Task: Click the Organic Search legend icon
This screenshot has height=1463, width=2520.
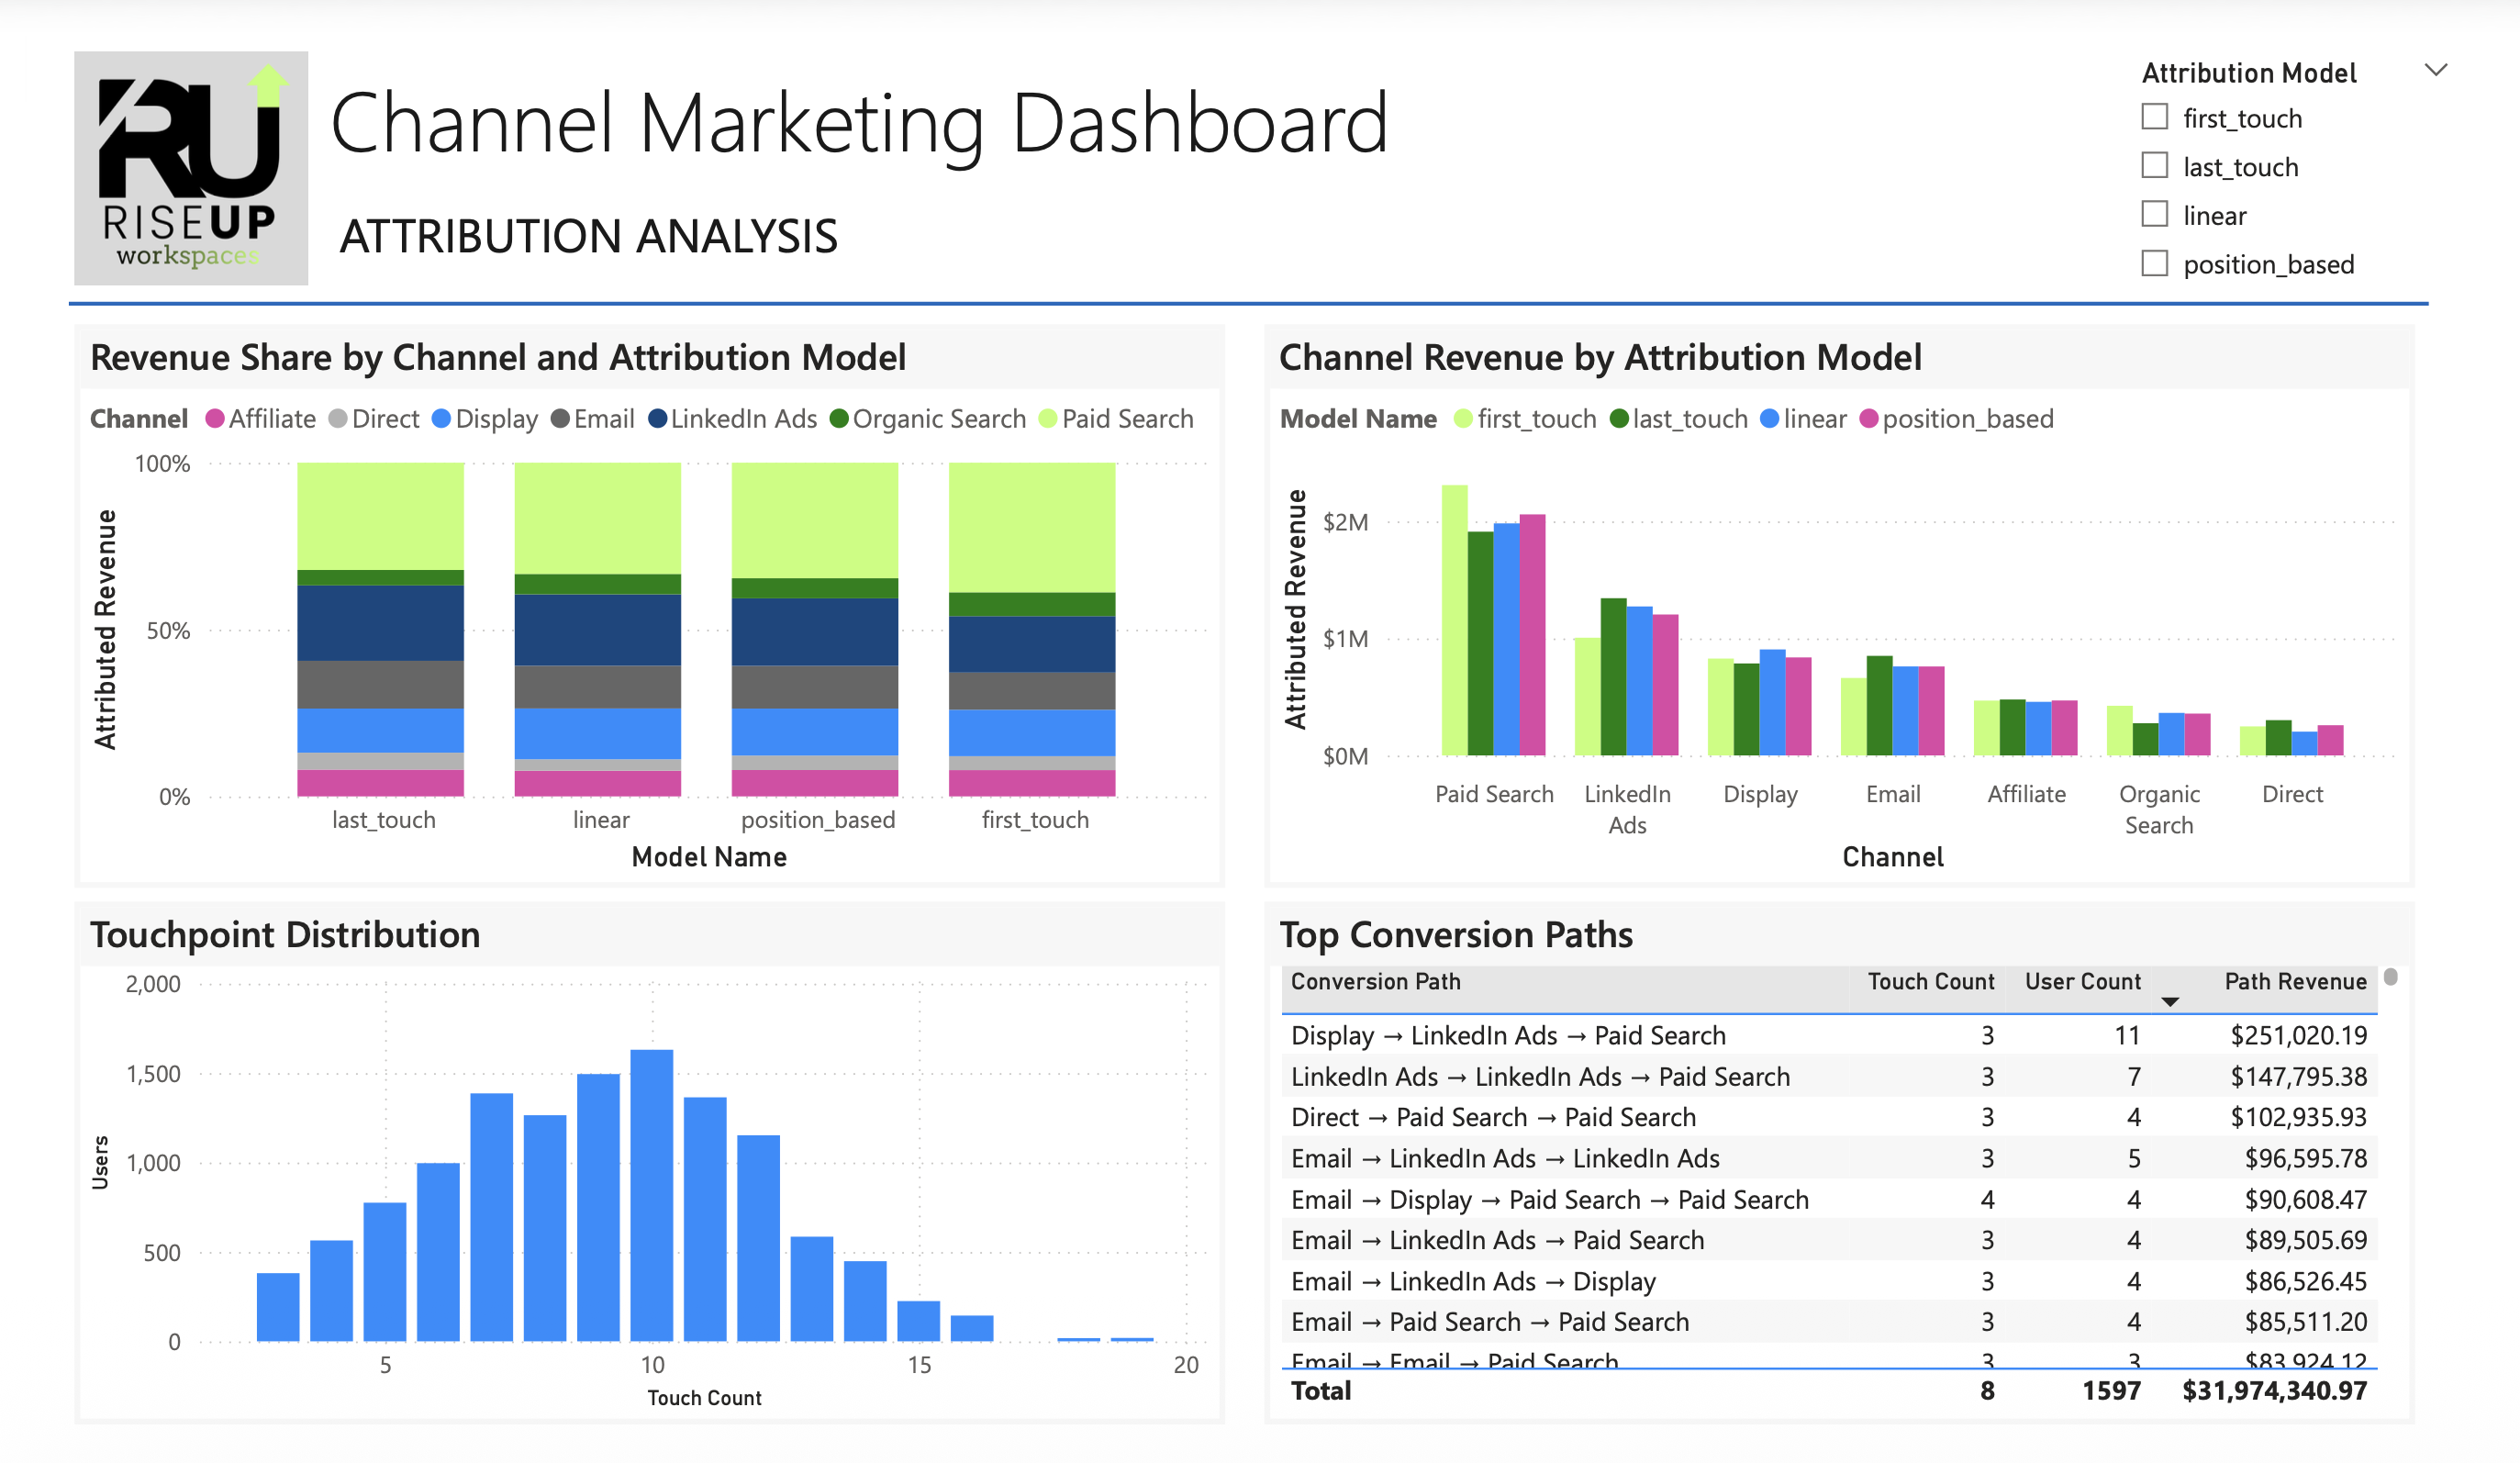Action: 841,419
